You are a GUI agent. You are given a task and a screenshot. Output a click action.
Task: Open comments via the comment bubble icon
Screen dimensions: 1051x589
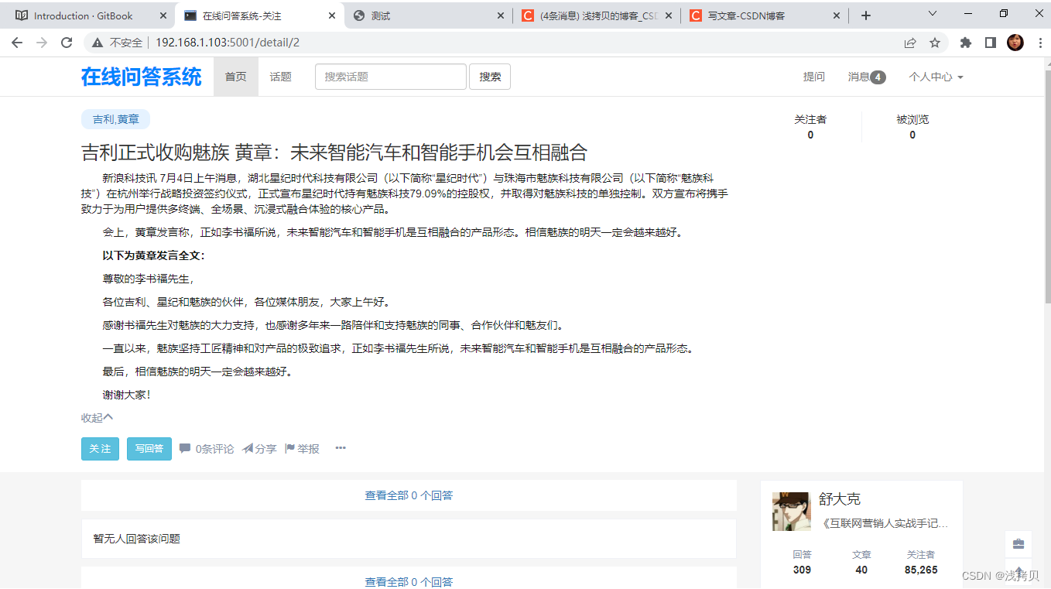coord(185,449)
